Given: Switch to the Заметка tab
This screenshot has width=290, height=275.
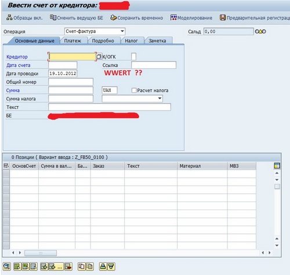Looking at the screenshot, I should point(157,41).
